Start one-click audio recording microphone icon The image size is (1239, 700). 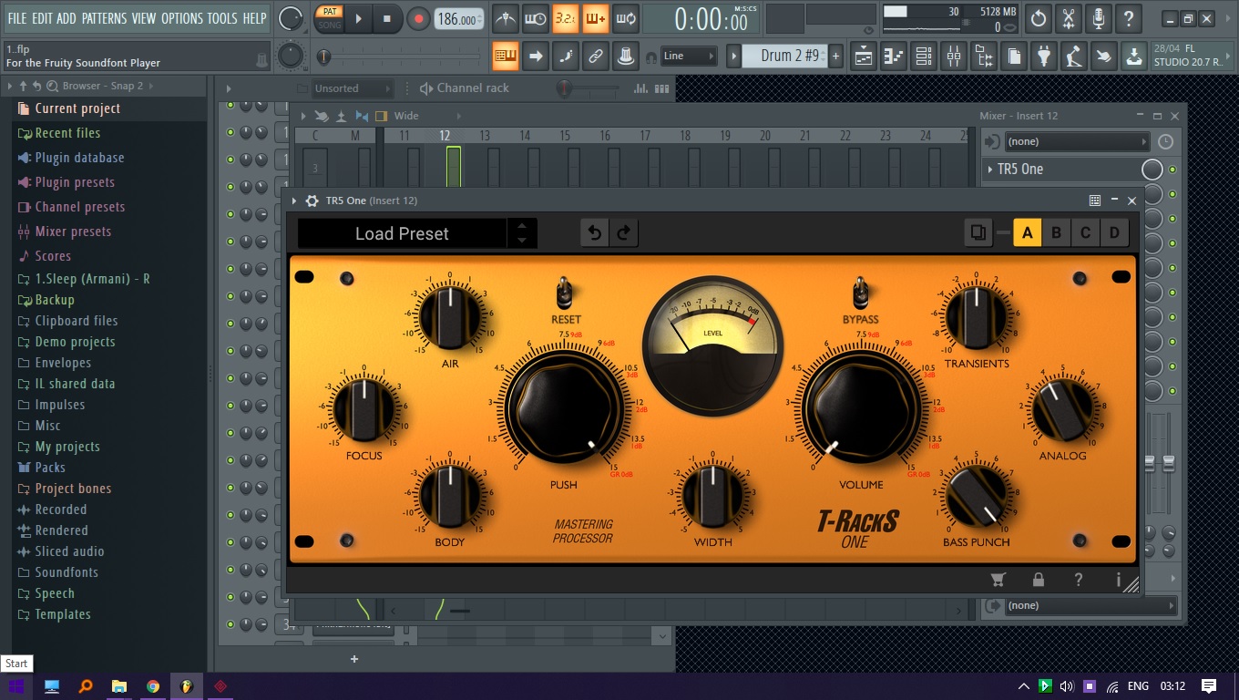(1099, 18)
